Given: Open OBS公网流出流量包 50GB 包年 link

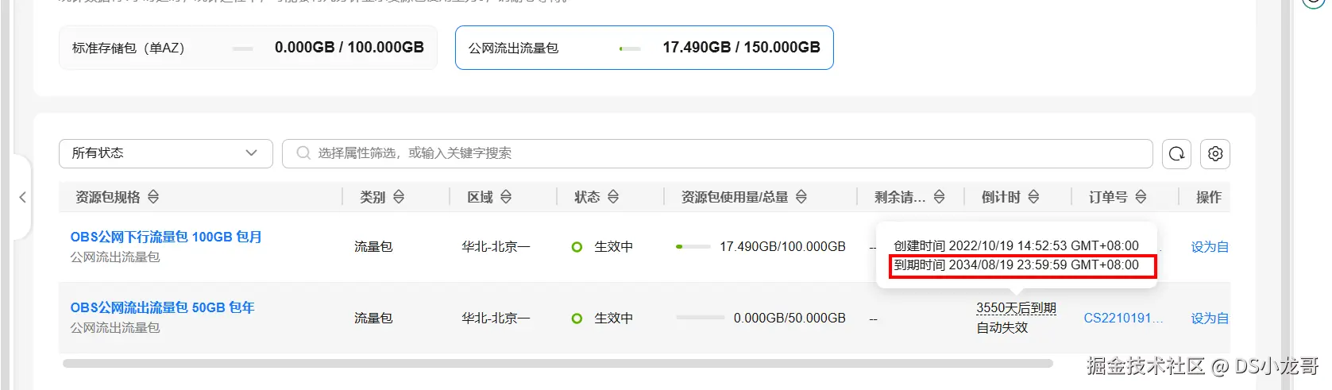Looking at the screenshot, I should (162, 307).
